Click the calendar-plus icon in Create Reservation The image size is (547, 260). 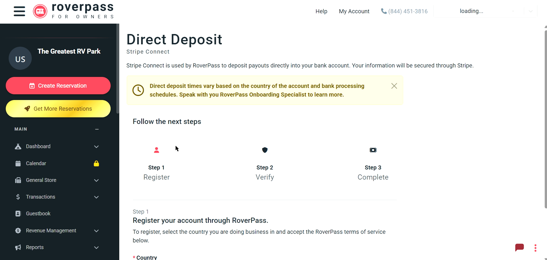pos(32,86)
